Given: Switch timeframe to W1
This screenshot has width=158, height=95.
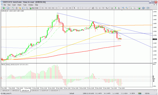Looking at the screenshot, I should (67, 8).
